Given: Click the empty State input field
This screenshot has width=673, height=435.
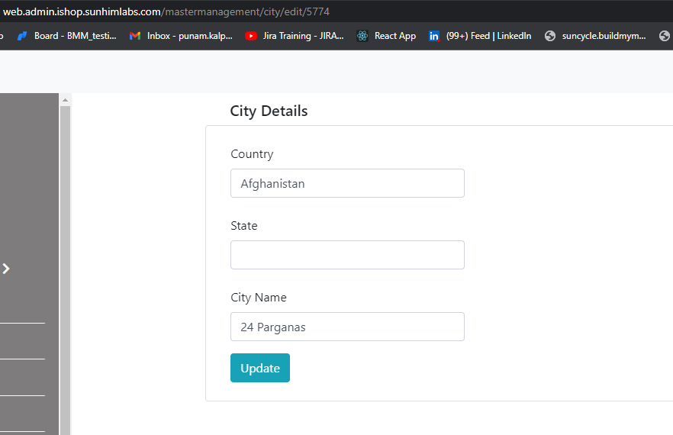Looking at the screenshot, I should (347, 255).
